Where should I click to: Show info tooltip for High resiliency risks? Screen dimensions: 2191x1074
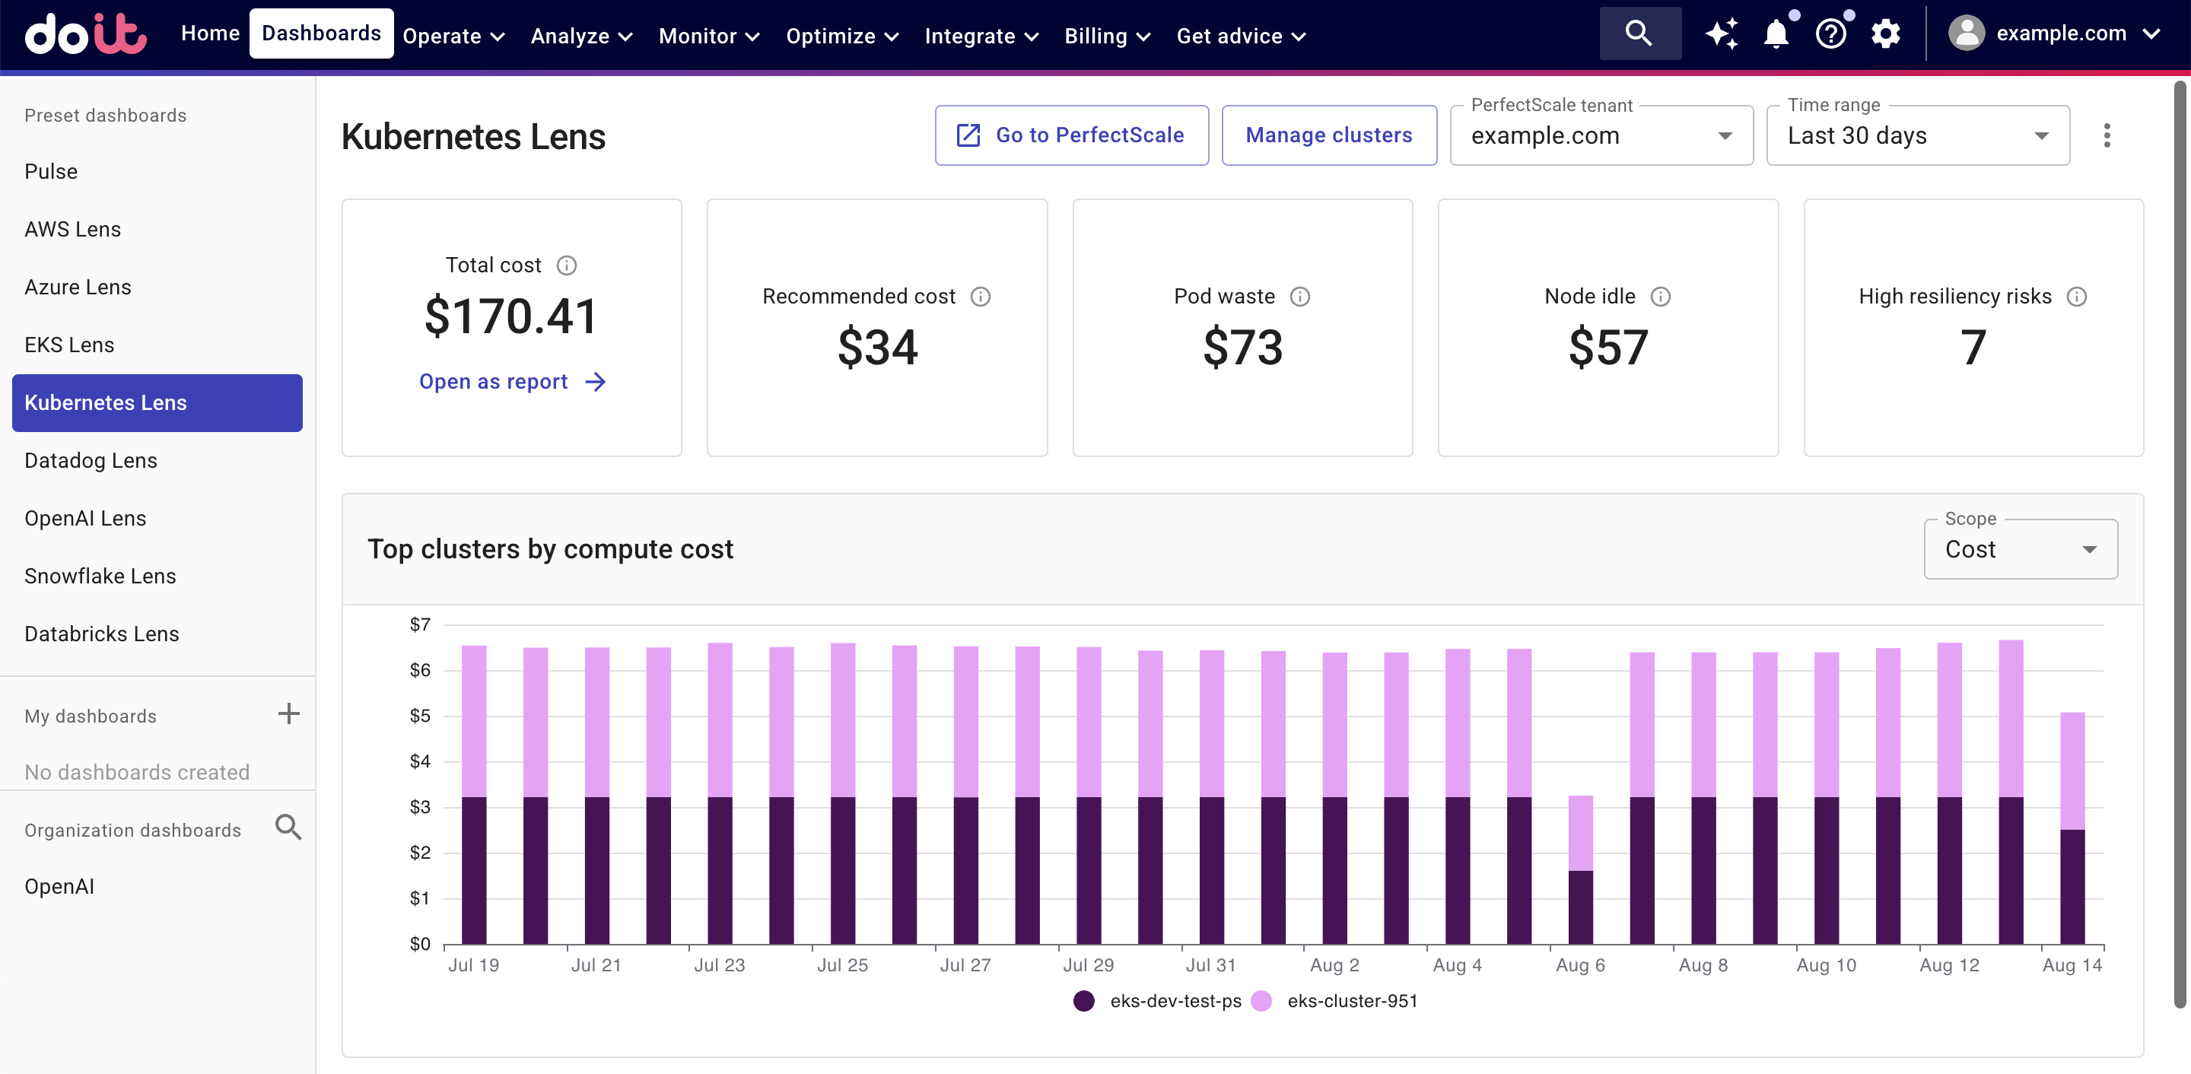click(2076, 297)
